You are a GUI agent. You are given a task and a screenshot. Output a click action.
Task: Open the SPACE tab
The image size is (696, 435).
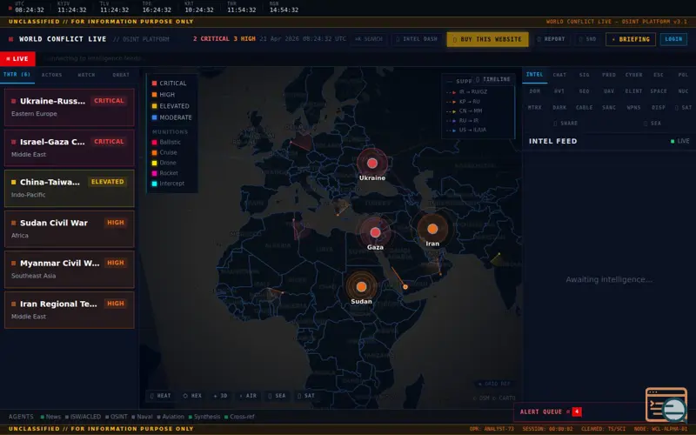pyautogui.click(x=659, y=91)
